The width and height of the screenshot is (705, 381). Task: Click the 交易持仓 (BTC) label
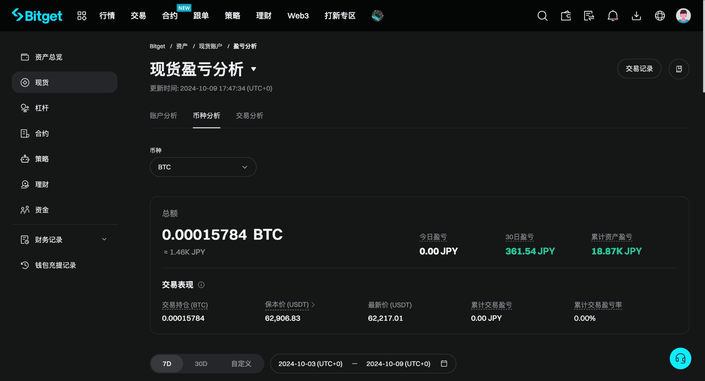pyautogui.click(x=185, y=305)
